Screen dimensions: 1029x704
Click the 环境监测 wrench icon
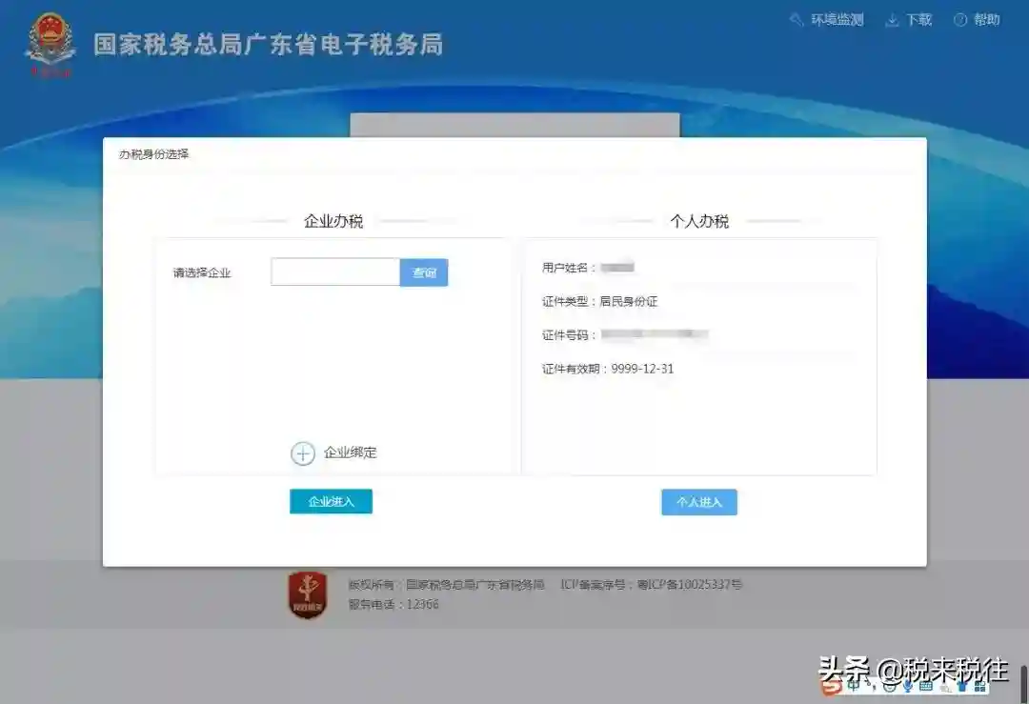point(797,20)
